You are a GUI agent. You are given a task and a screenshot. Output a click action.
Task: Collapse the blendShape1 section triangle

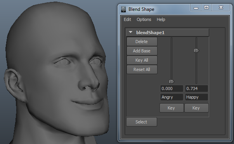(130, 32)
